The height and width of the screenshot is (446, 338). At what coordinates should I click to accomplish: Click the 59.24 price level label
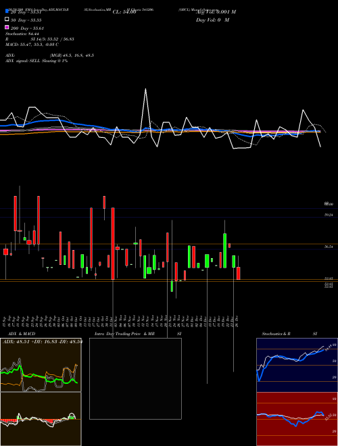pyautogui.click(x=329, y=215)
